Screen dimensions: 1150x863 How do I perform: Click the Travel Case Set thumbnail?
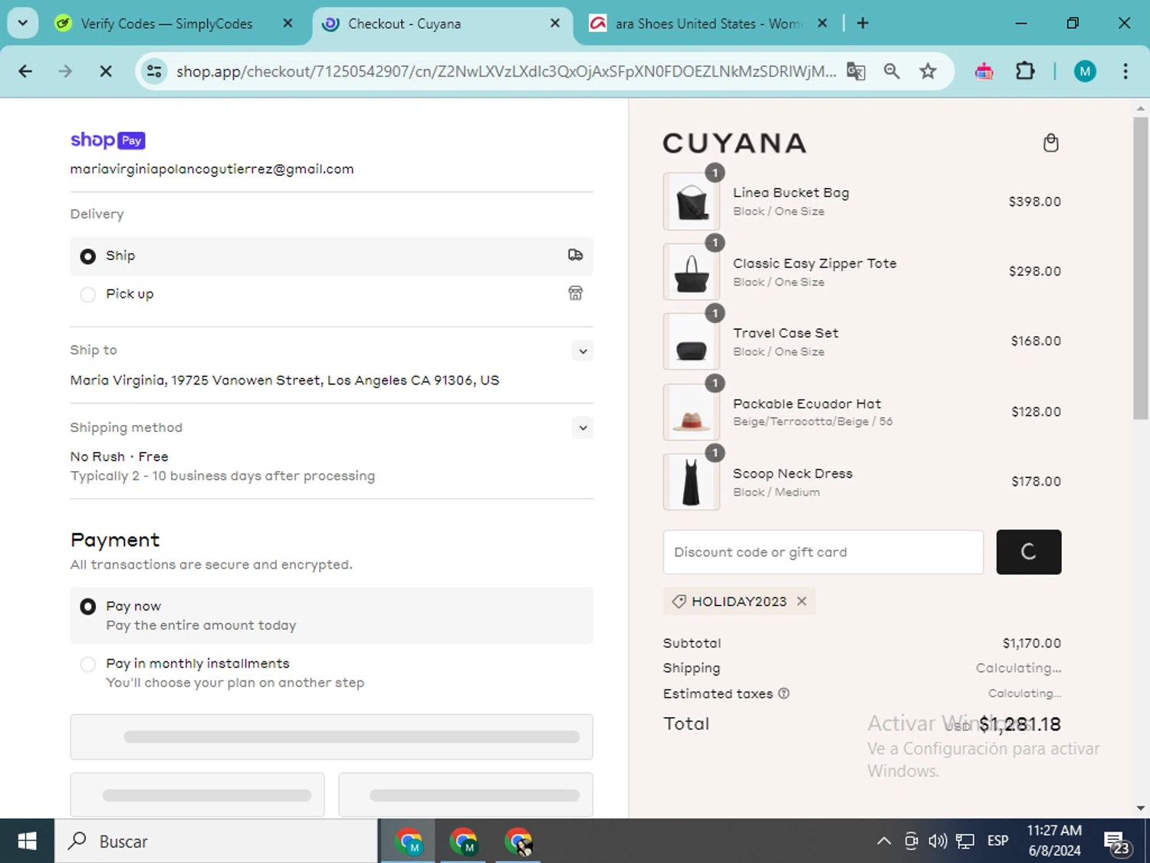click(692, 341)
